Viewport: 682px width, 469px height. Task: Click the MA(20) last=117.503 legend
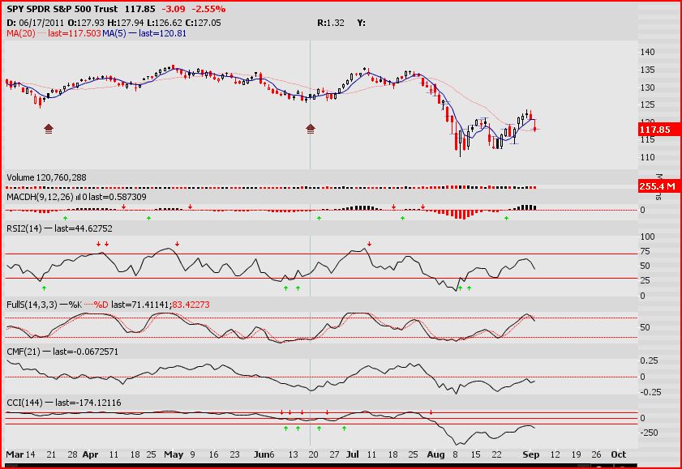(x=54, y=33)
